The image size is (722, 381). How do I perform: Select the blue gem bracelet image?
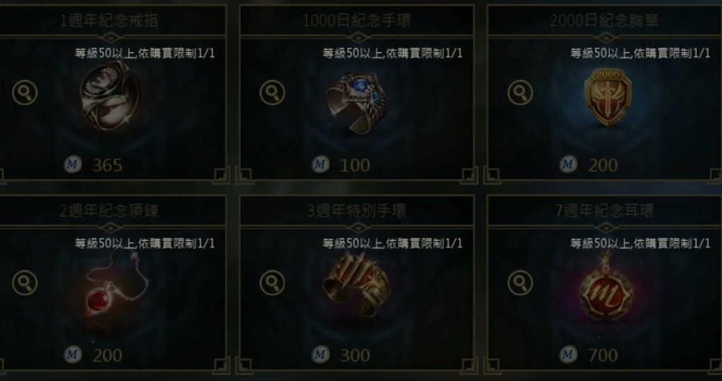pyautogui.click(x=355, y=102)
